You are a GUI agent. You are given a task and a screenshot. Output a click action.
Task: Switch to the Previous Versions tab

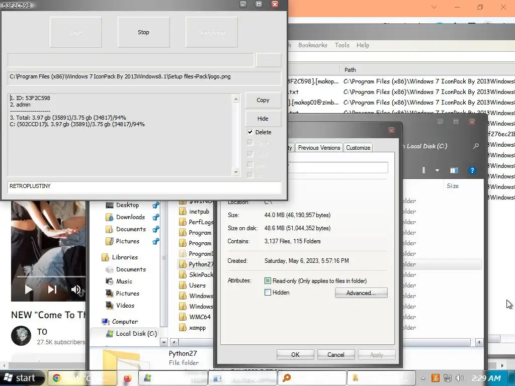319,148
